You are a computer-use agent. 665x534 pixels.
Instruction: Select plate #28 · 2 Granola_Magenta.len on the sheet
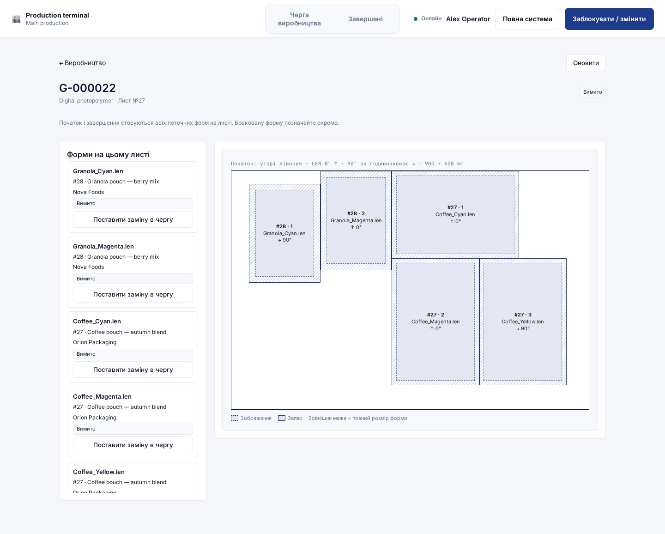356,220
